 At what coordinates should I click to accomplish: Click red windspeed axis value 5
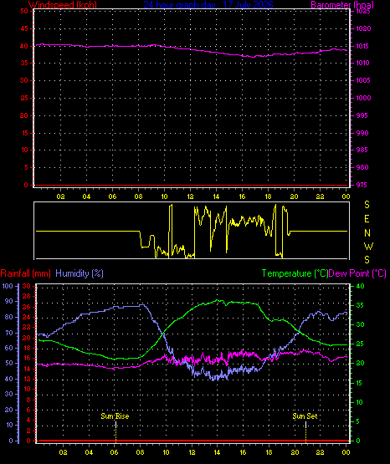point(26,167)
